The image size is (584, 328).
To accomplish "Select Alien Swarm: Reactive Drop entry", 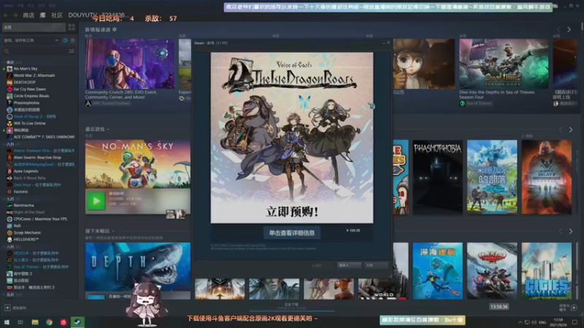I will click(x=37, y=157).
